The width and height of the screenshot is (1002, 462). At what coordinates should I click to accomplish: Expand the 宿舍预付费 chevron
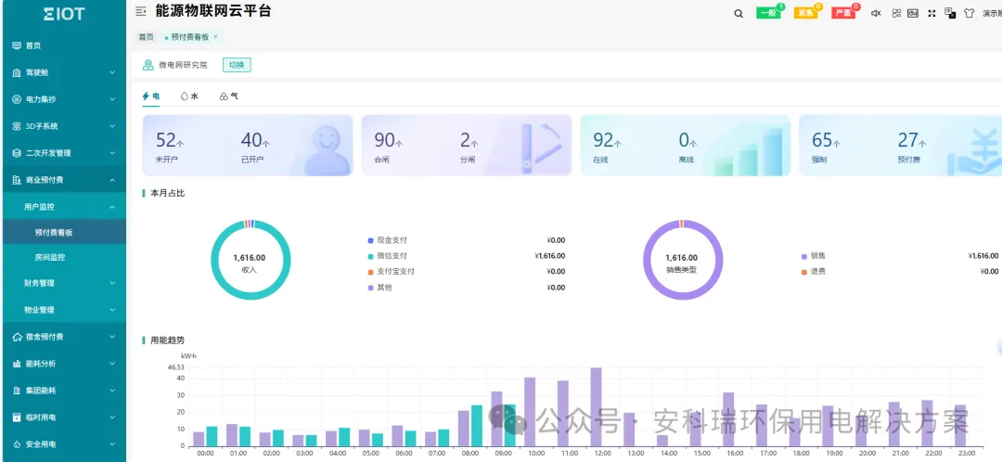112,336
